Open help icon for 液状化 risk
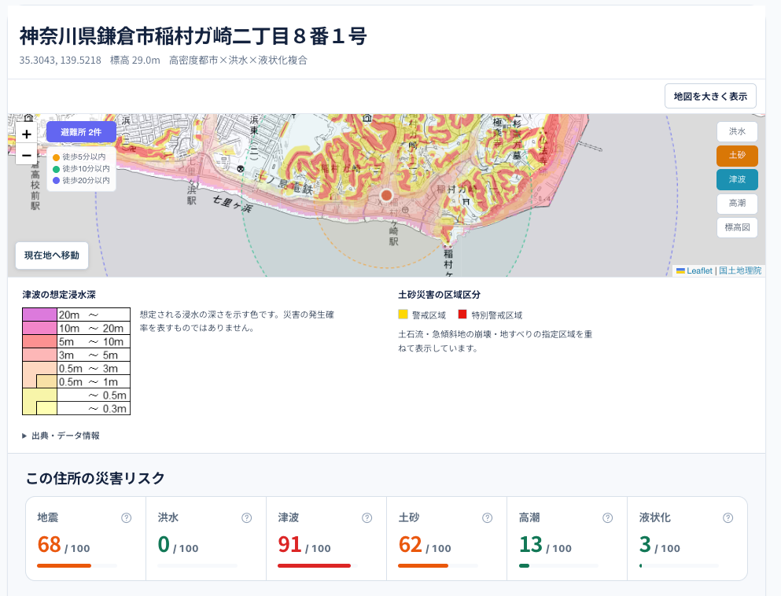Image resolution: width=781 pixels, height=596 pixels. [x=728, y=518]
